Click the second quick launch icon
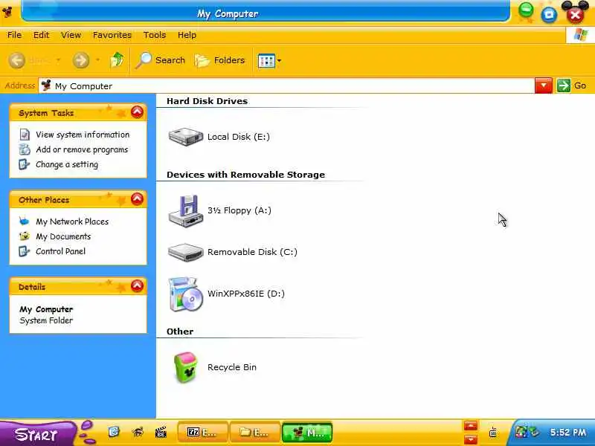595x446 pixels. (138, 432)
